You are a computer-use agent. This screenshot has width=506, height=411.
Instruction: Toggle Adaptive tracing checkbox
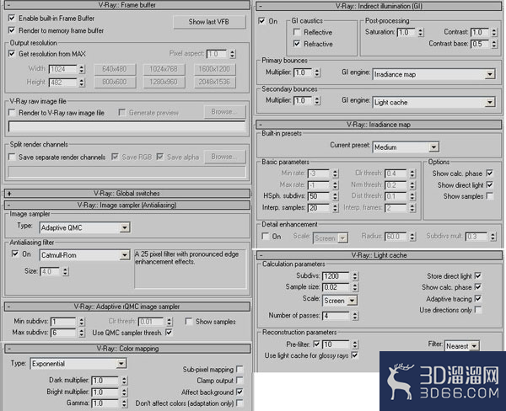tap(478, 298)
